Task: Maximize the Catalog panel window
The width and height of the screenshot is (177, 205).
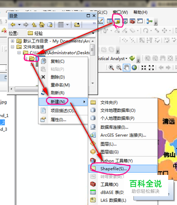Action: (x=88, y=16)
